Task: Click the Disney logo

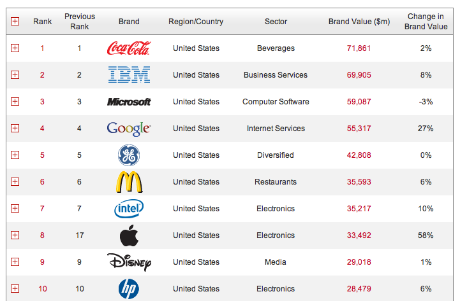Action: point(129,262)
